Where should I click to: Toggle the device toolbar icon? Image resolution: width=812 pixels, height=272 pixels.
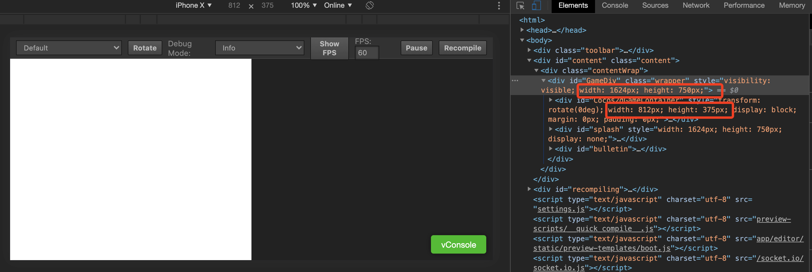point(536,5)
